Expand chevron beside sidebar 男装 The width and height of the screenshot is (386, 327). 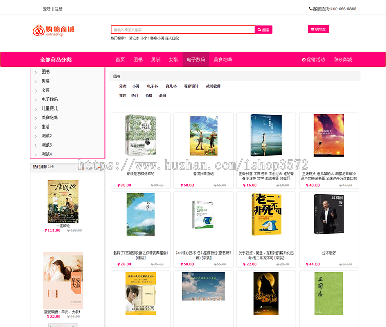36,81
